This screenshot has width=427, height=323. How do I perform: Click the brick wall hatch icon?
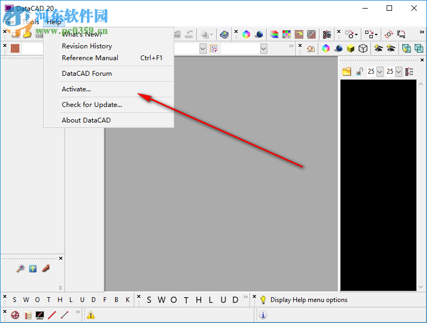[x=298, y=34]
